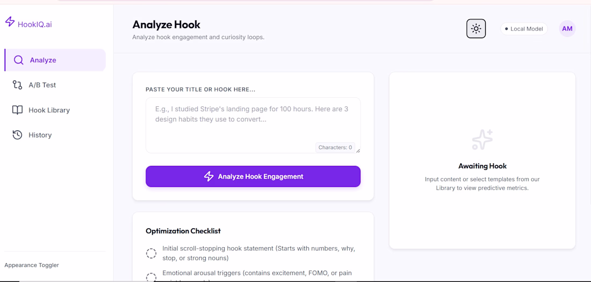
Task: Click the 'Paste your title or hook here' label
Action: (200, 90)
